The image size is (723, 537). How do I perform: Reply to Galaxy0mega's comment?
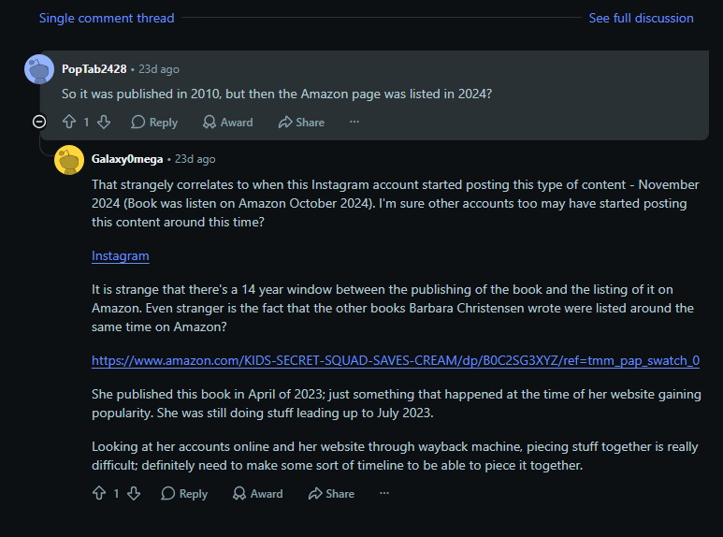coord(184,493)
